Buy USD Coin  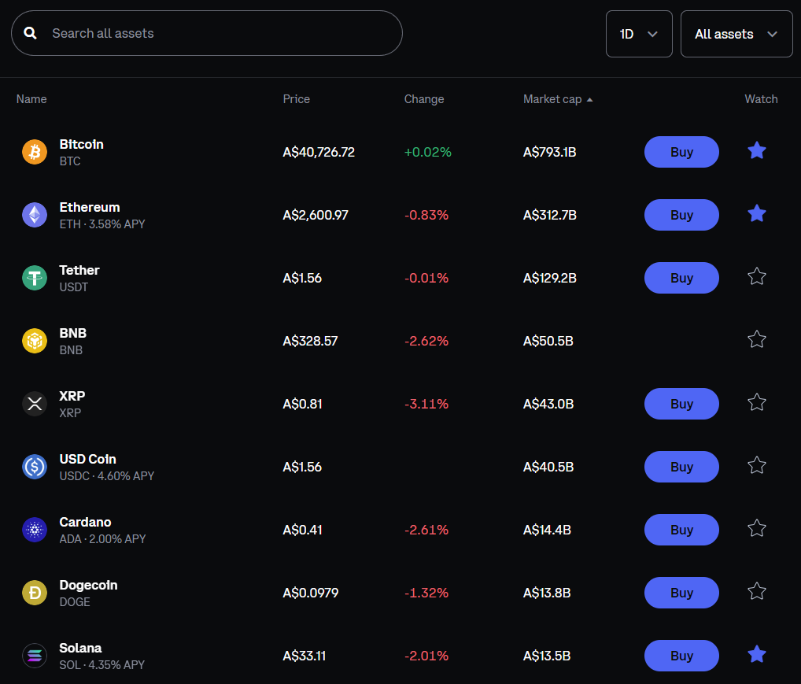[681, 467]
